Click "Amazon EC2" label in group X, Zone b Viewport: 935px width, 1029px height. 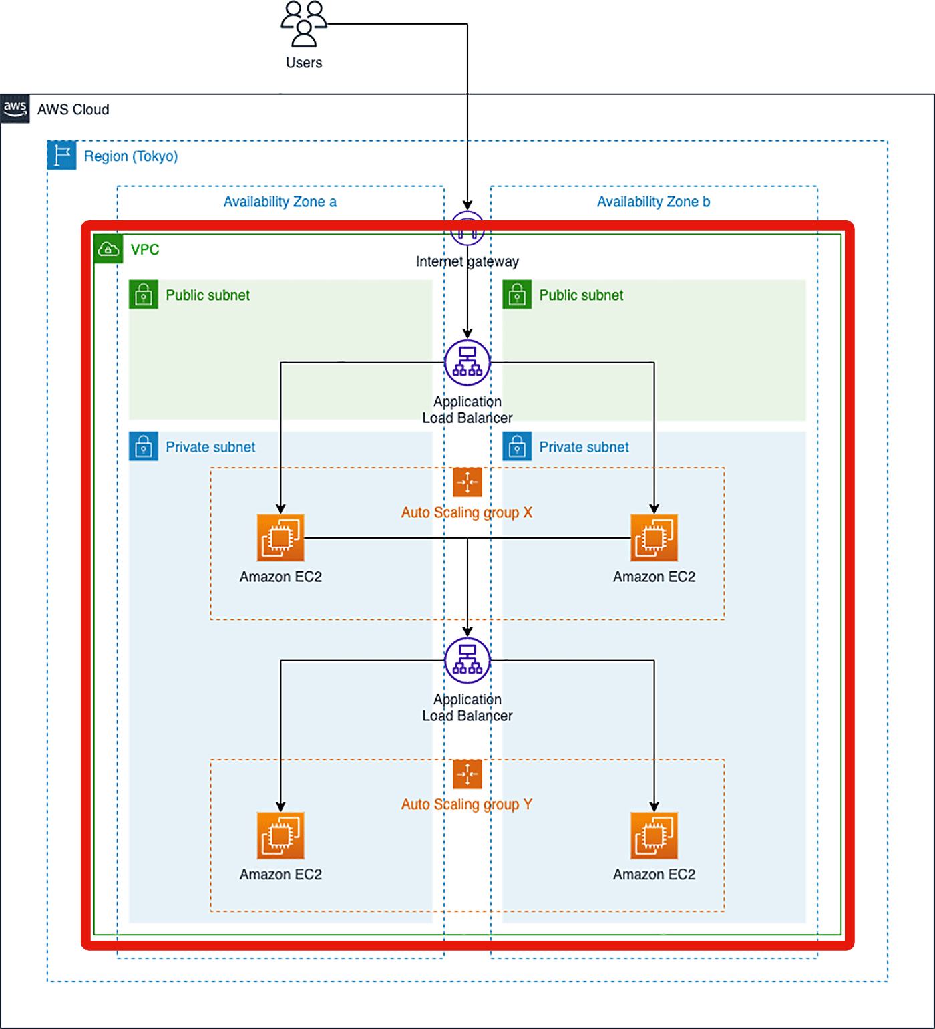pos(654,577)
